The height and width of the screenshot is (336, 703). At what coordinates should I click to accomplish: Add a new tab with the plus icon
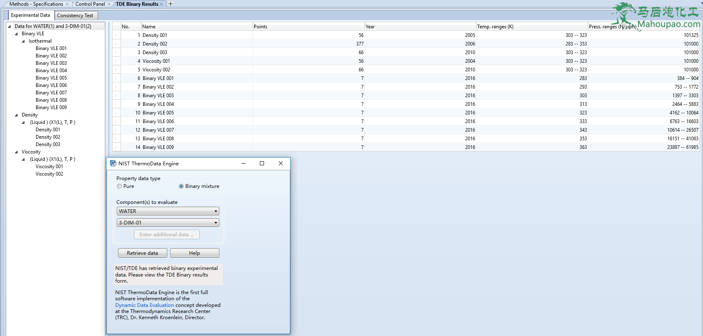pos(171,4)
